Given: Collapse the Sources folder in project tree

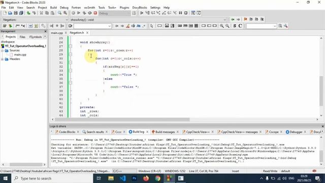Looking at the screenshot, I should click(x=2, y=50).
